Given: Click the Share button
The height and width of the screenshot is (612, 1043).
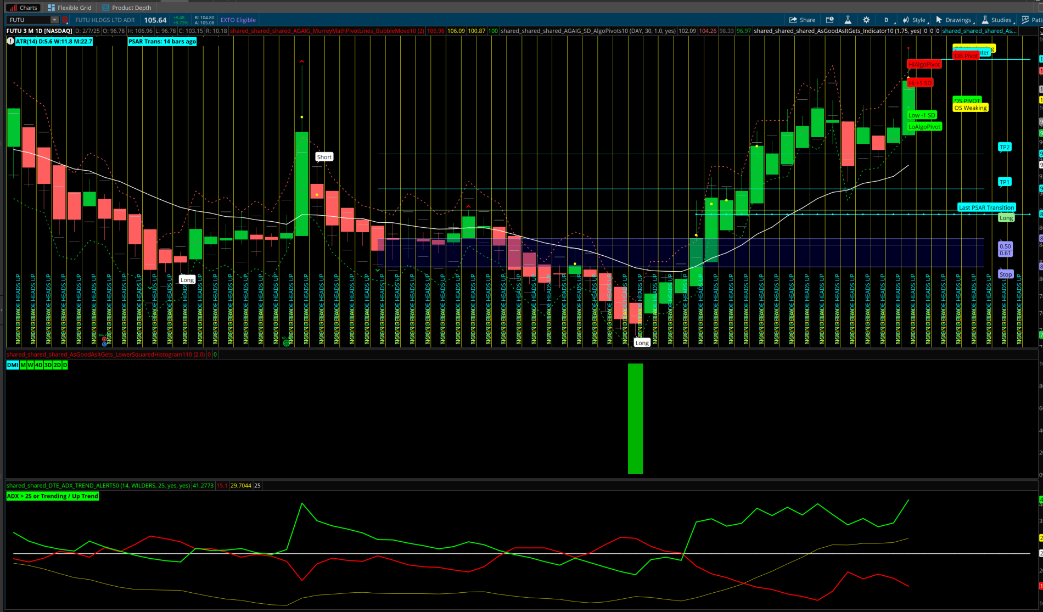Looking at the screenshot, I should (803, 20).
